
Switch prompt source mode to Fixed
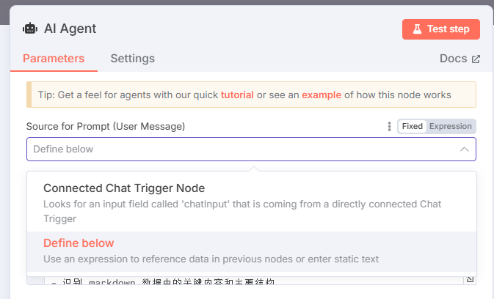[413, 127]
